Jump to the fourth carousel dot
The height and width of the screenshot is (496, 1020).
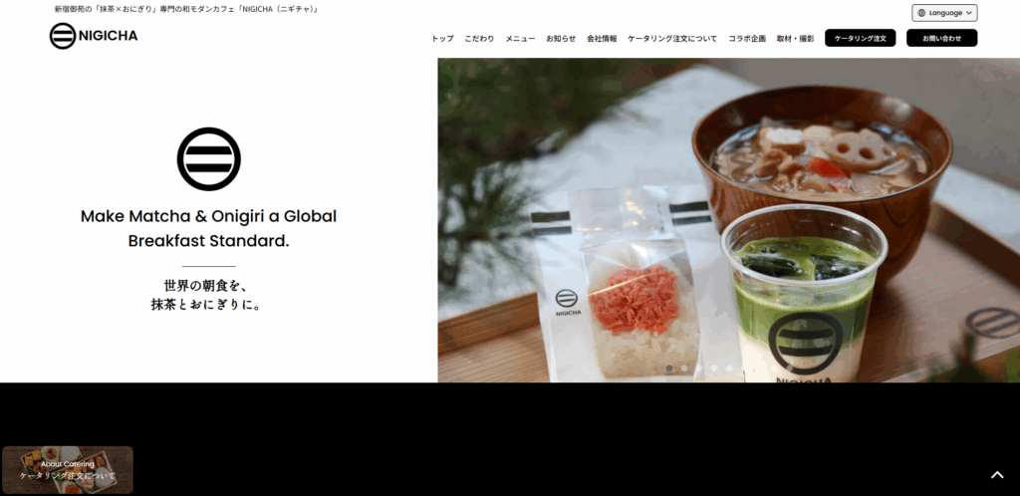click(x=713, y=368)
